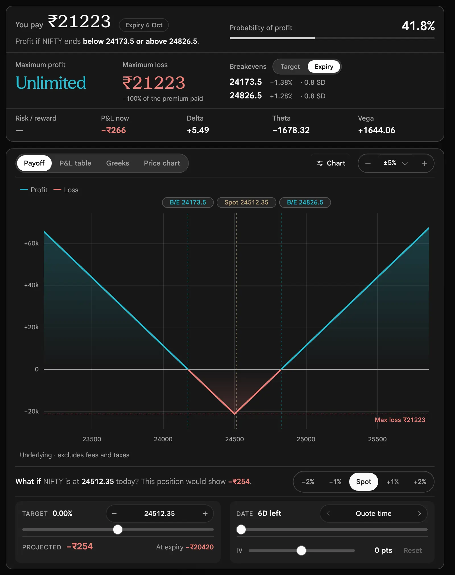Click the Spot 24512.35 chart marker
This screenshot has height=575, width=455.
tap(246, 202)
